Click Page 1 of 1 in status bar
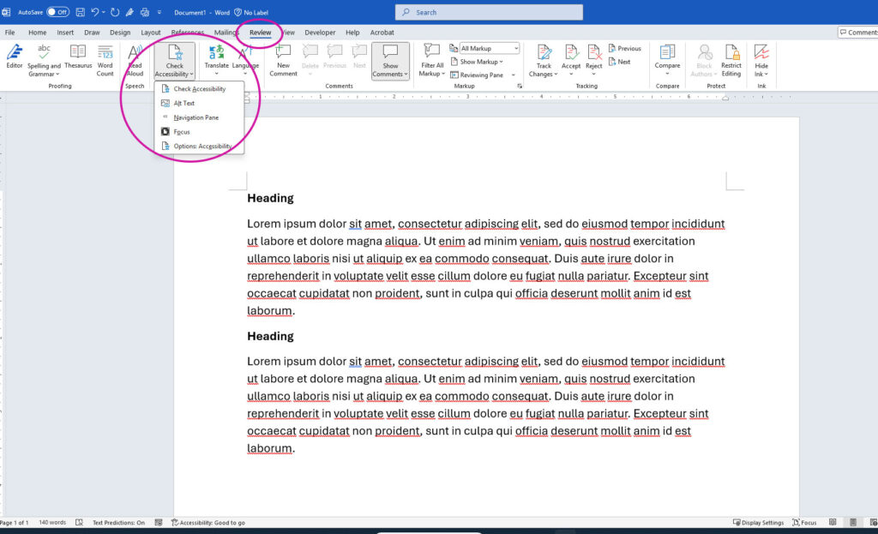The width and height of the screenshot is (878, 534). (x=14, y=523)
